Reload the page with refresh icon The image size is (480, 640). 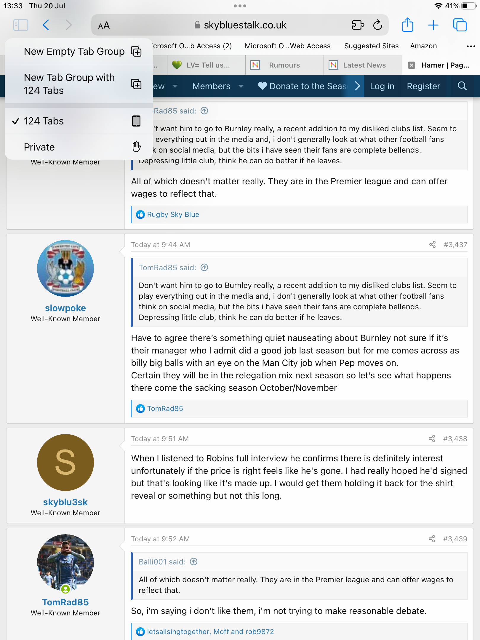click(x=377, y=25)
